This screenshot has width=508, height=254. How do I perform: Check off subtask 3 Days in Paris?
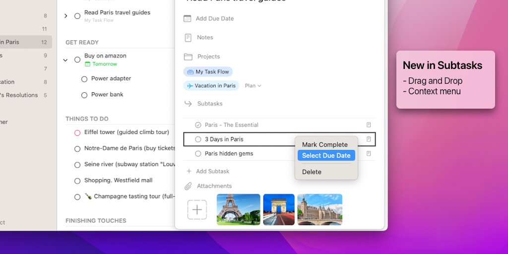pos(198,139)
